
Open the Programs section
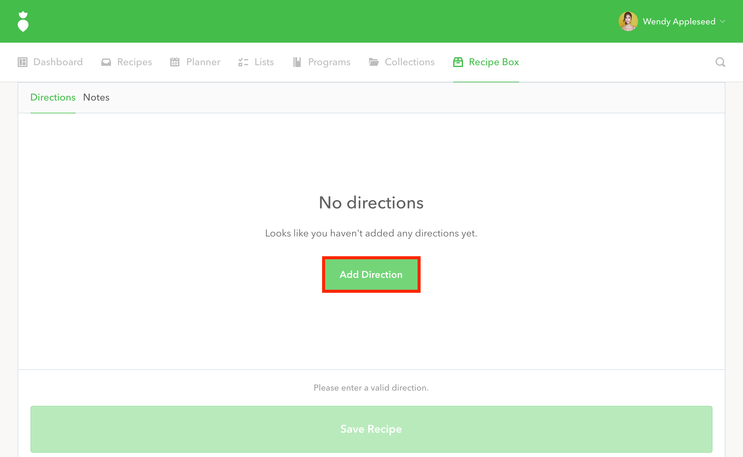click(x=329, y=62)
